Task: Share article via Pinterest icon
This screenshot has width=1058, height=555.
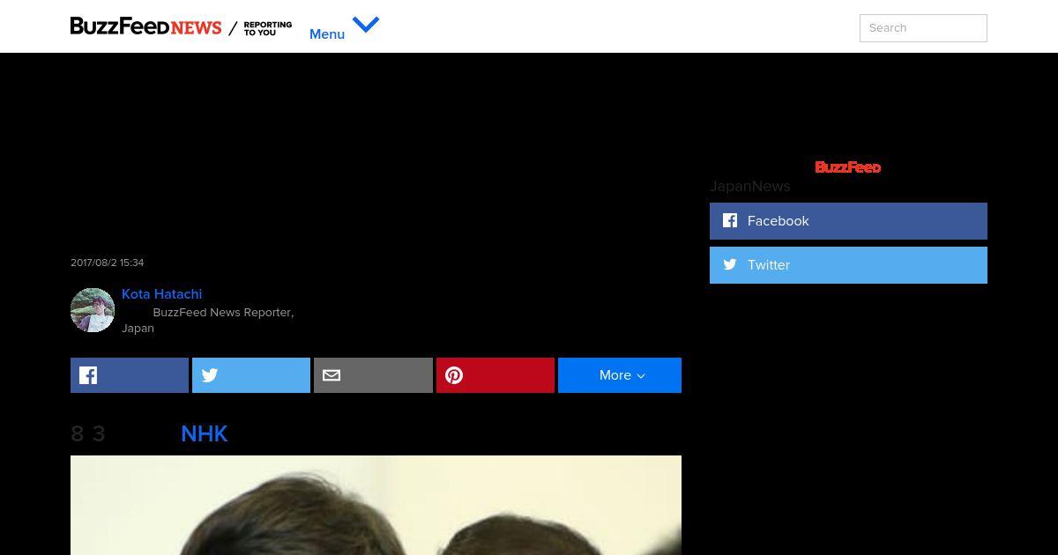Action: (x=495, y=375)
